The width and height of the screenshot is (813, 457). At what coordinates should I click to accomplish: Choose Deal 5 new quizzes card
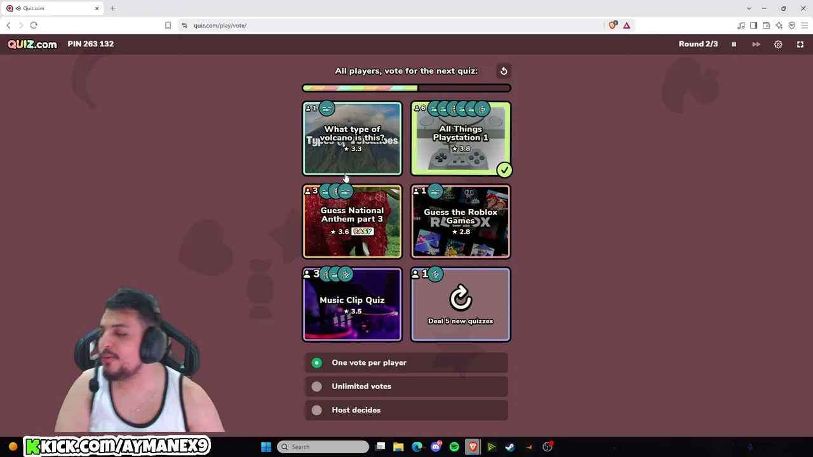point(460,305)
